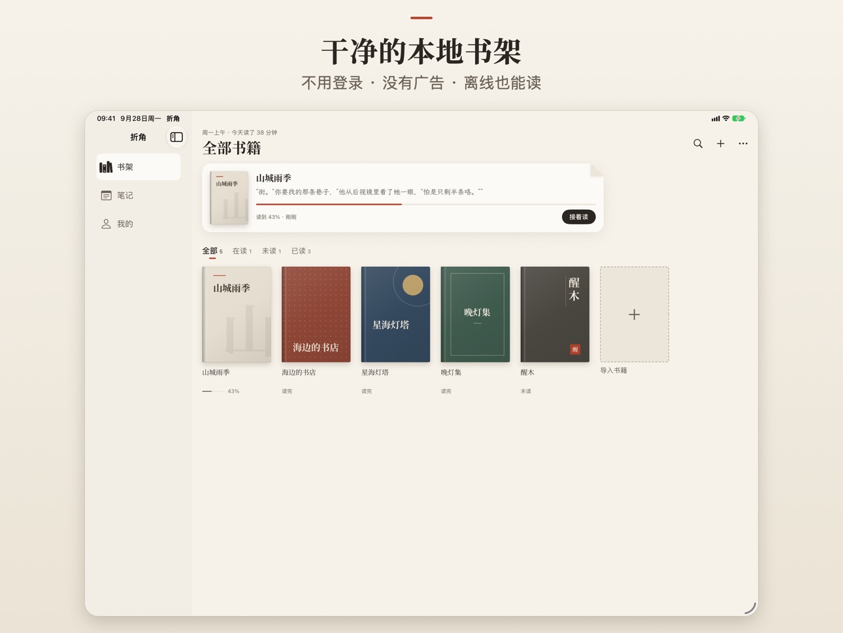Switch to the 未读 tab
This screenshot has width=843, height=633.
[x=271, y=251]
